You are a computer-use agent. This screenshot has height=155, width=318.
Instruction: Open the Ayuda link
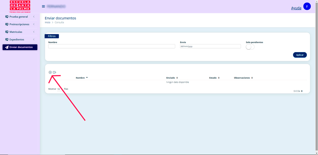tap(296, 8)
